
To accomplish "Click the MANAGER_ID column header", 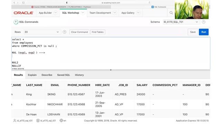I will (192, 85).
